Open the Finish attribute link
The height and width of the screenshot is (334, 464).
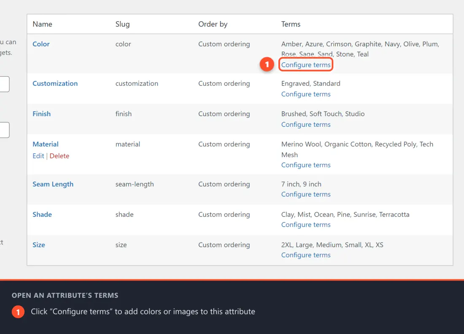41,114
